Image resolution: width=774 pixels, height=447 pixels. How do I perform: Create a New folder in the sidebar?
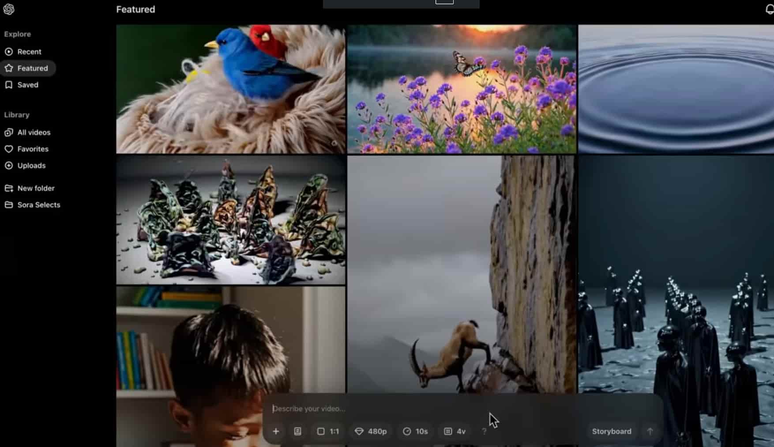(30, 188)
